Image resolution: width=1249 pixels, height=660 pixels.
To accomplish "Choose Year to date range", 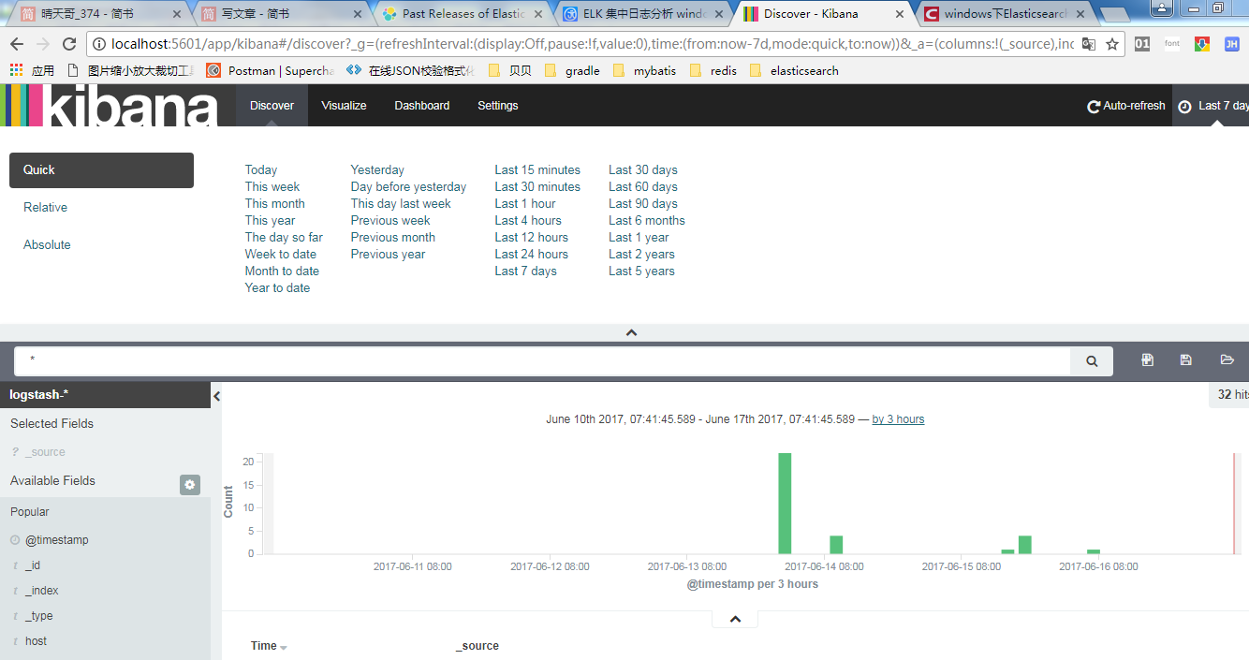I will coord(277,288).
